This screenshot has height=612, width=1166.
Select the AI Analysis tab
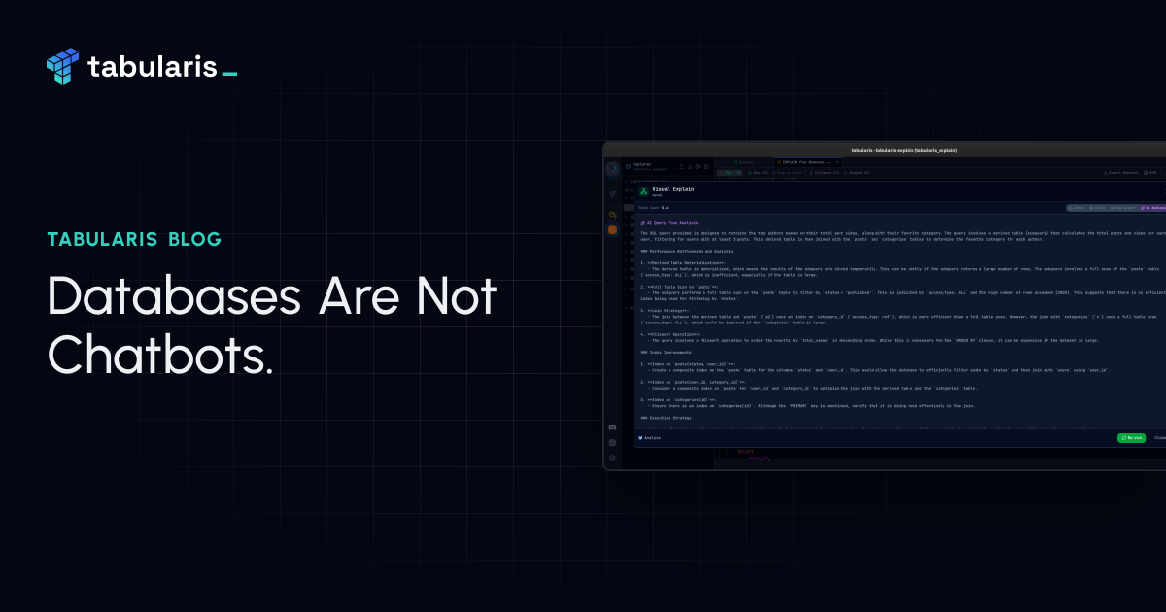click(x=1152, y=208)
